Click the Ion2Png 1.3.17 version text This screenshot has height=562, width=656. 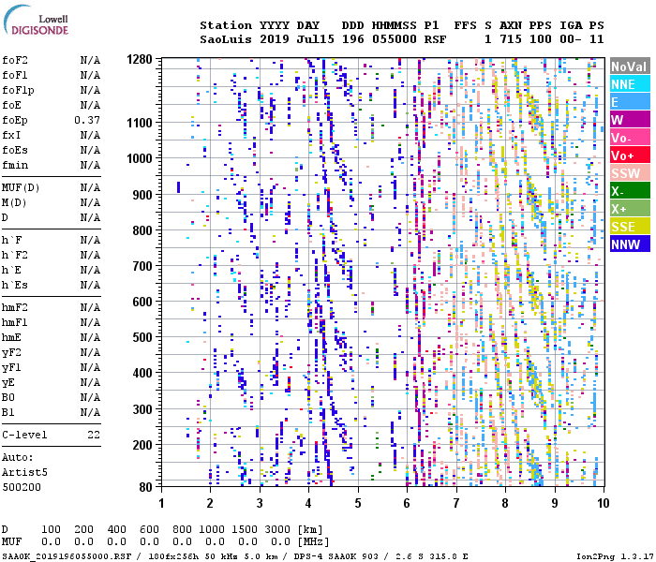tap(614, 556)
